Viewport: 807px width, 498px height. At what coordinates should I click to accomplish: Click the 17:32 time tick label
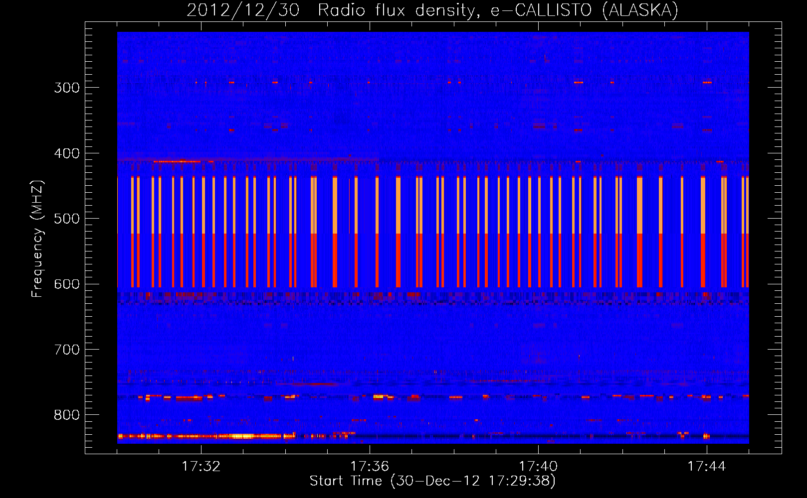pos(201,466)
